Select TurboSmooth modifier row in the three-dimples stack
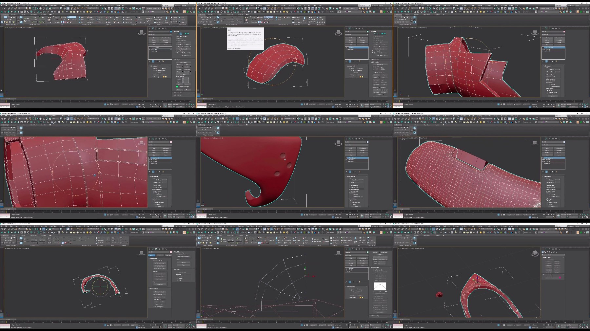The image size is (590, 331). 357,158
